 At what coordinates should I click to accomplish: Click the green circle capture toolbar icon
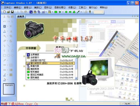66,12
